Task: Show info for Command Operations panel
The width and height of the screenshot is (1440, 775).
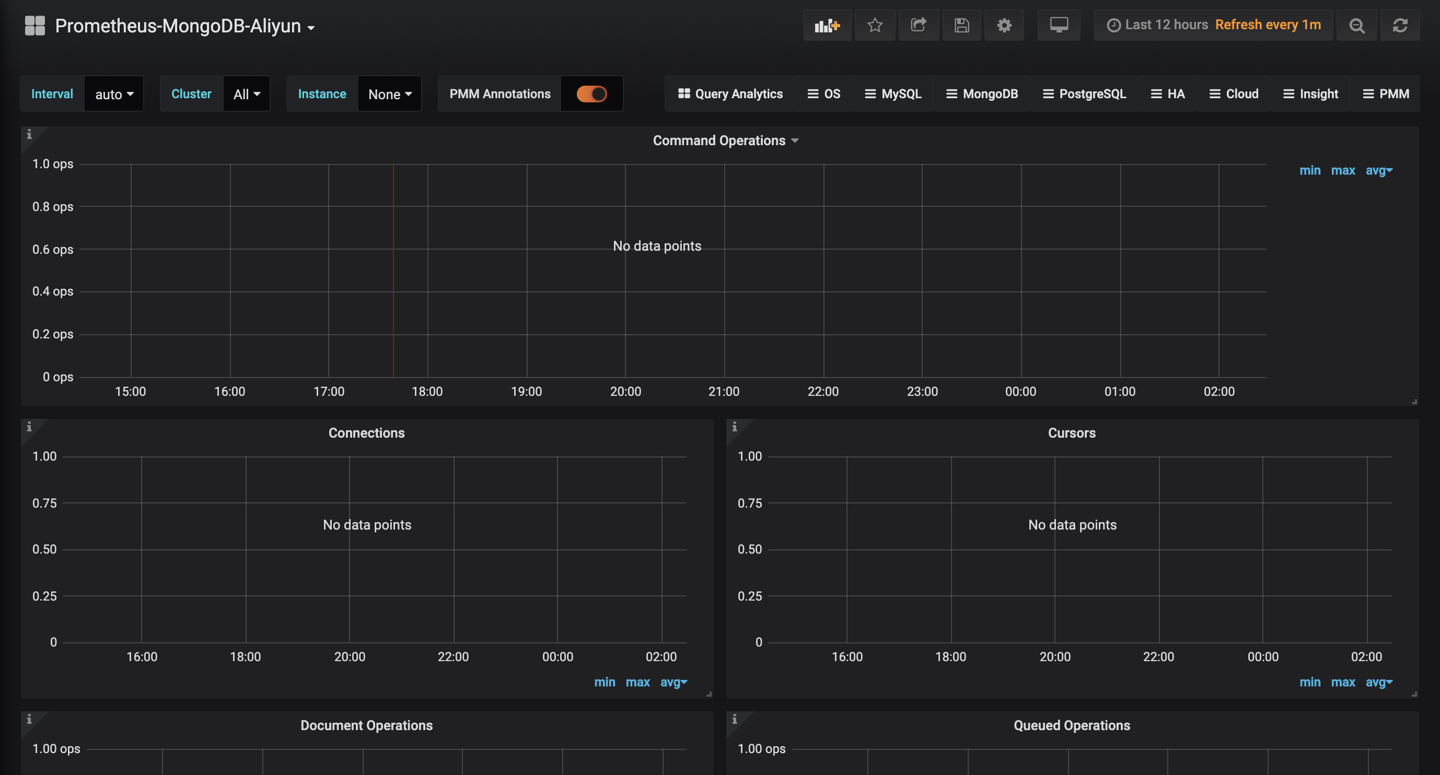Action: pos(29,135)
